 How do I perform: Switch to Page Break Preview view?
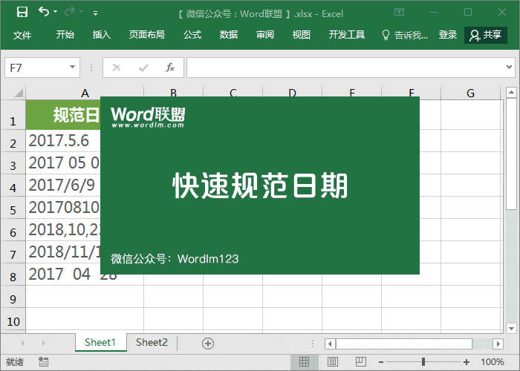tap(360, 362)
